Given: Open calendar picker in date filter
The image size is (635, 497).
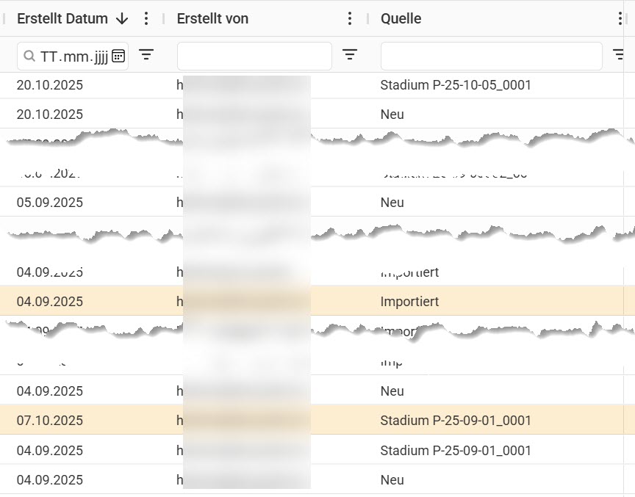Looking at the screenshot, I should pos(118,56).
